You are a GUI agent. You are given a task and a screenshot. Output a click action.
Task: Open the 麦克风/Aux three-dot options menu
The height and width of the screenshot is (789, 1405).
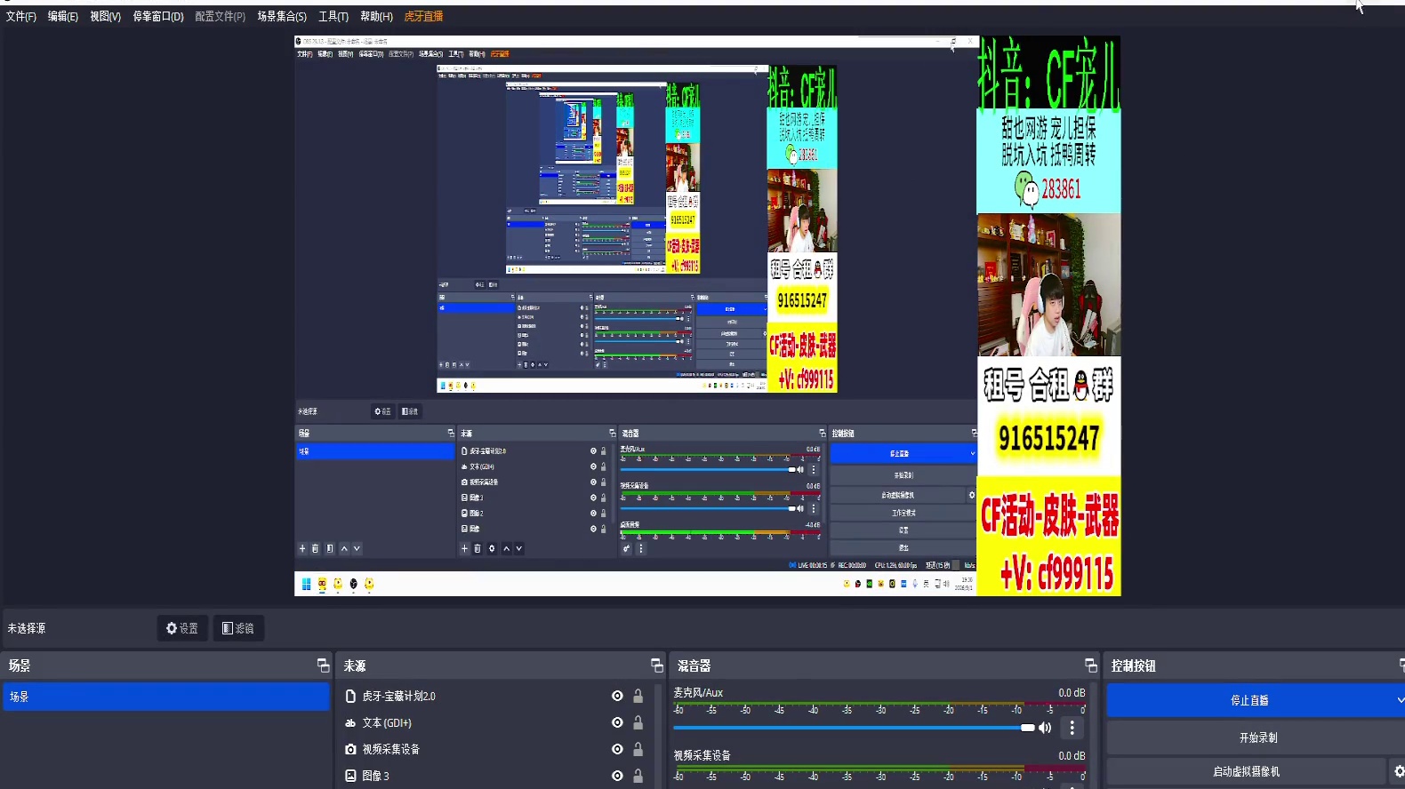(x=1072, y=728)
